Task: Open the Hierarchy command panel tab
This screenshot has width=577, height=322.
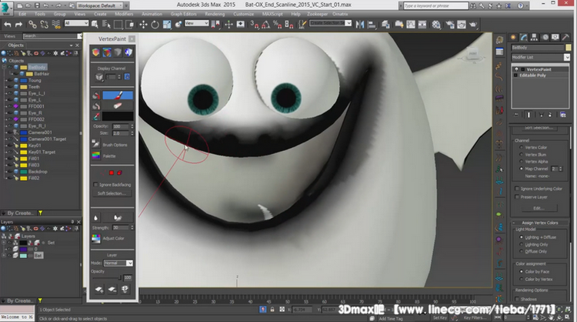Action: pos(534,37)
